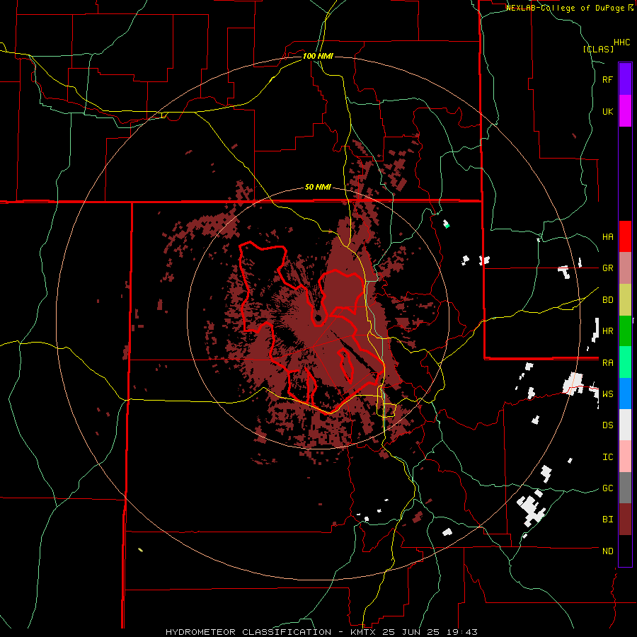Screen dimensions: 637x637
Task: Click the [CLAS] label
Action: coord(598,50)
